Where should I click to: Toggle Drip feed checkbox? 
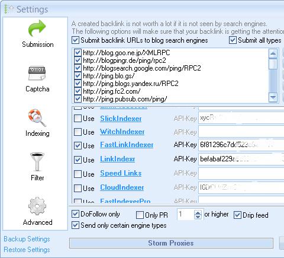pyautogui.click(x=237, y=215)
